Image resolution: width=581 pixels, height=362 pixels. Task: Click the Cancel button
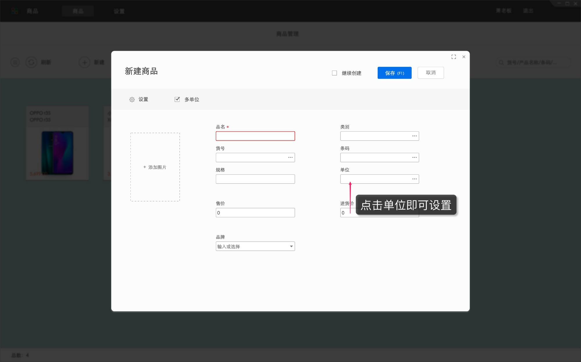point(431,73)
